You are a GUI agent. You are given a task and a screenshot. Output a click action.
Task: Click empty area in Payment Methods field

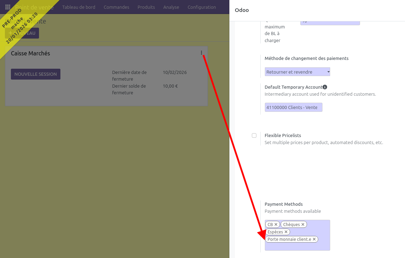point(297,246)
